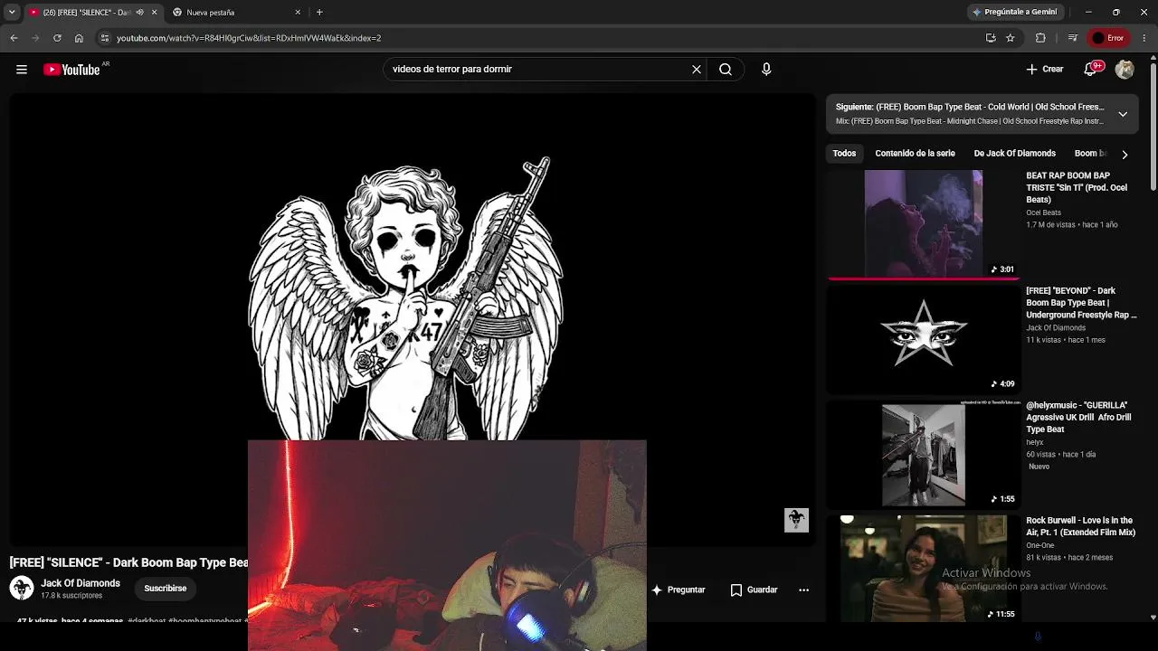This screenshot has height=651, width=1158.
Task: Bookmark this page with the star
Action: pos(1011,38)
